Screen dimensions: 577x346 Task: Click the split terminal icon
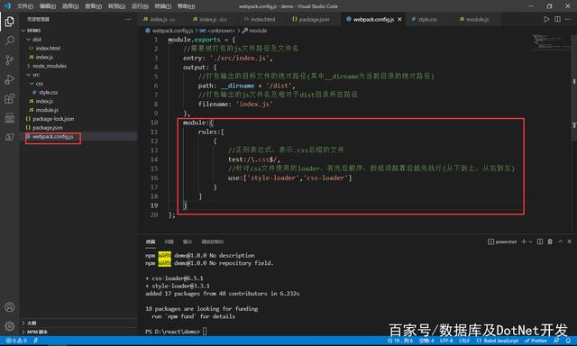(x=540, y=241)
